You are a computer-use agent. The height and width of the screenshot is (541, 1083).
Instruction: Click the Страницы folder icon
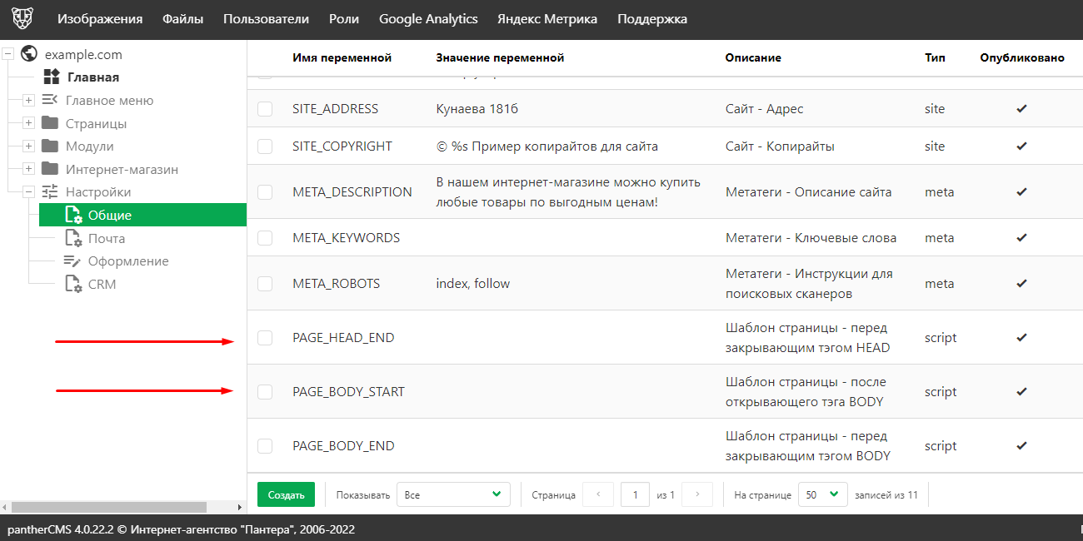pos(50,123)
